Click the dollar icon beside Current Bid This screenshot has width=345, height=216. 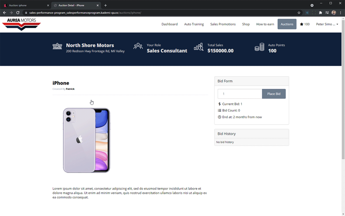(x=219, y=104)
